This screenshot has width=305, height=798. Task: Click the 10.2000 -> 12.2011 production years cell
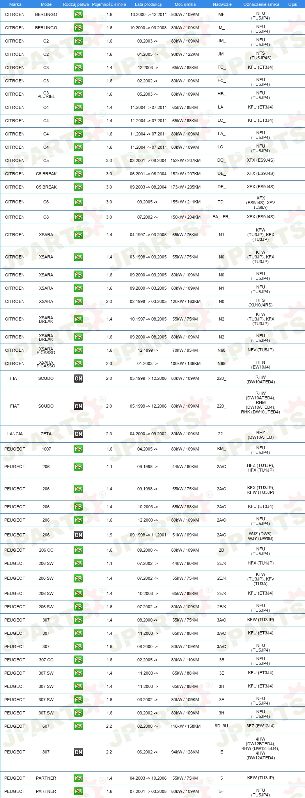(148, 14)
